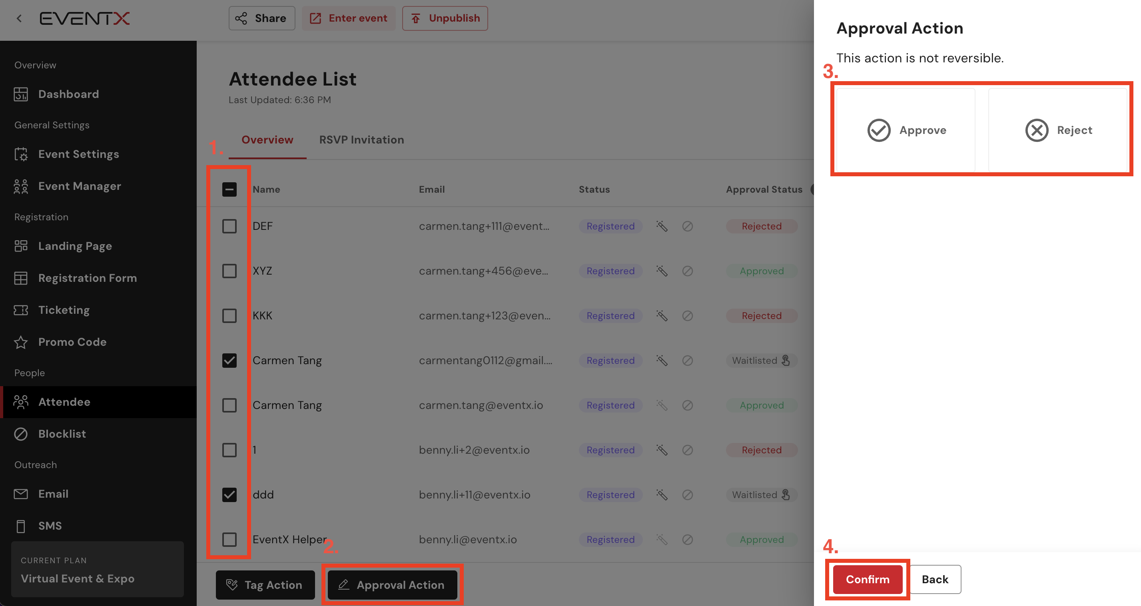
Task: Check the KKK row checkbox
Action: pyautogui.click(x=229, y=315)
